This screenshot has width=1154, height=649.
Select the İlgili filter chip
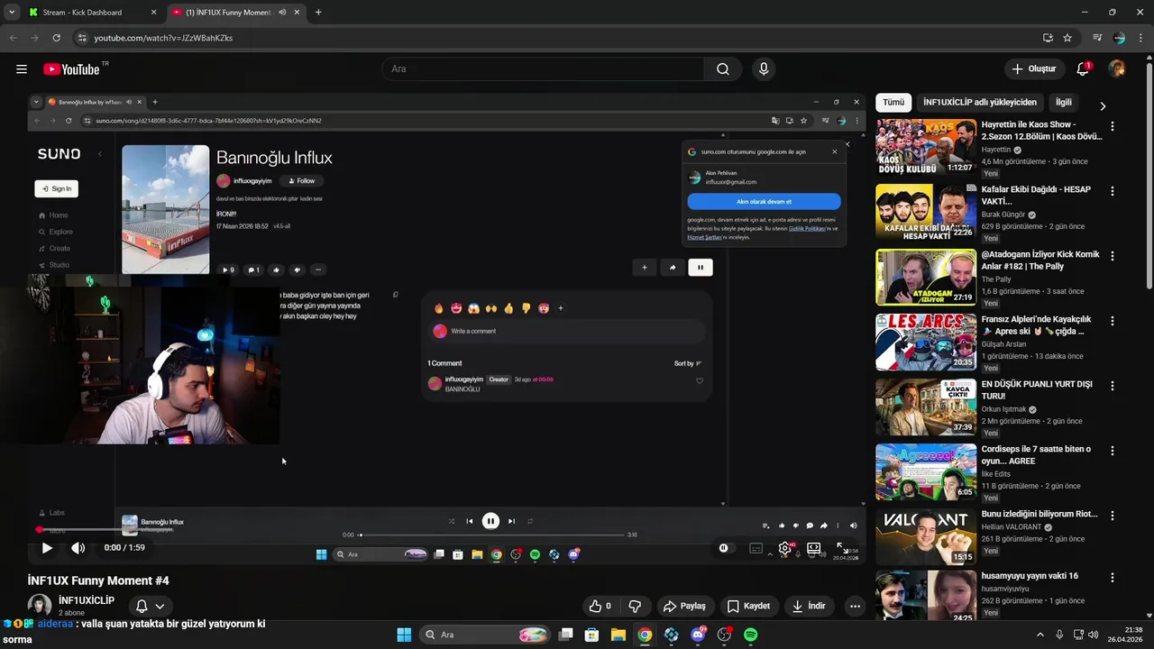[x=1064, y=103]
